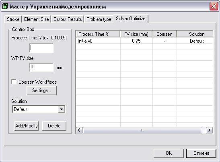Image resolution: width=220 pixels, height=162 pixels.
Task: Select the Initial=0 table row
Action: [144, 41]
